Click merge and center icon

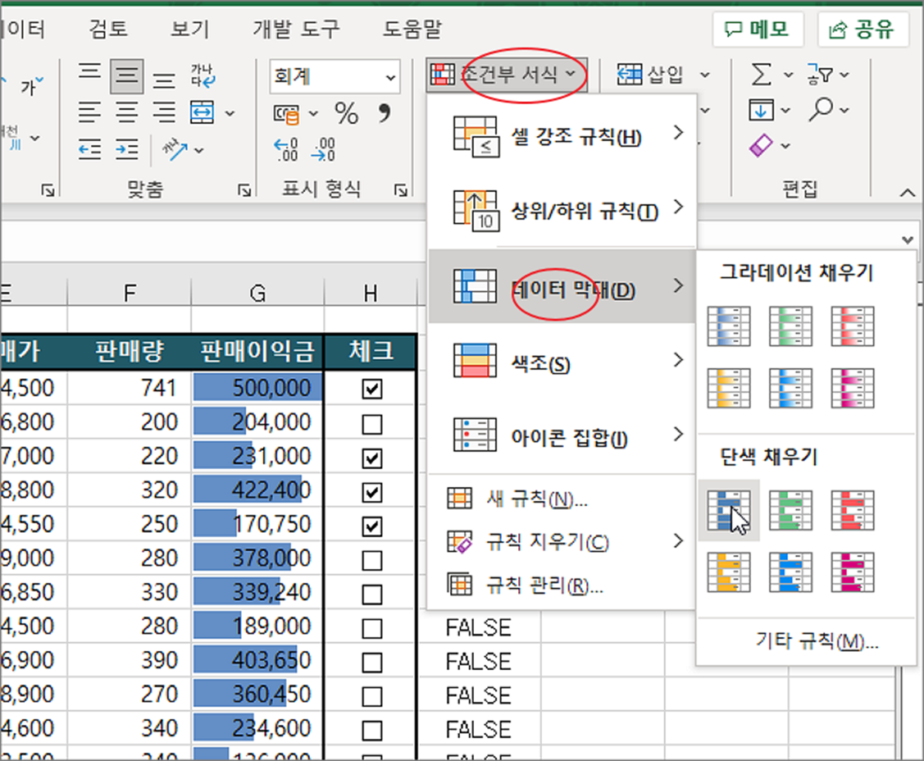203,113
